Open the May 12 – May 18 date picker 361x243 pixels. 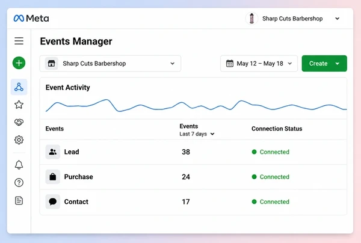pos(259,64)
